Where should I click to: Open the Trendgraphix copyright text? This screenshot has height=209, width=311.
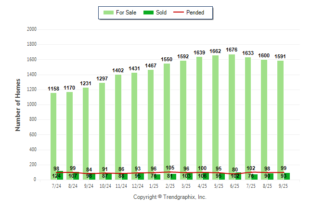[x=169, y=197]
